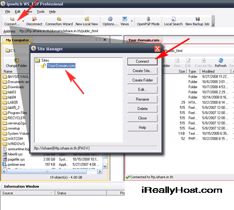Open a New Local View
The image size is (234, 210).
click(x=87, y=21)
